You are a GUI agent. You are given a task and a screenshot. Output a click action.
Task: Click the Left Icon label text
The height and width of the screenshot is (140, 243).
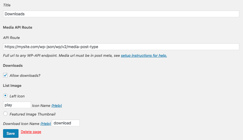click(x=17, y=96)
